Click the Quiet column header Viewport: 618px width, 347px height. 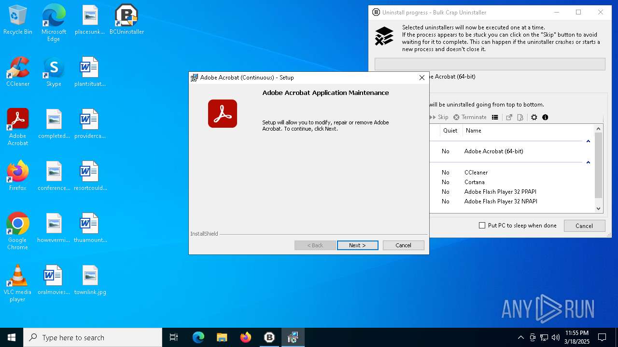pos(450,131)
